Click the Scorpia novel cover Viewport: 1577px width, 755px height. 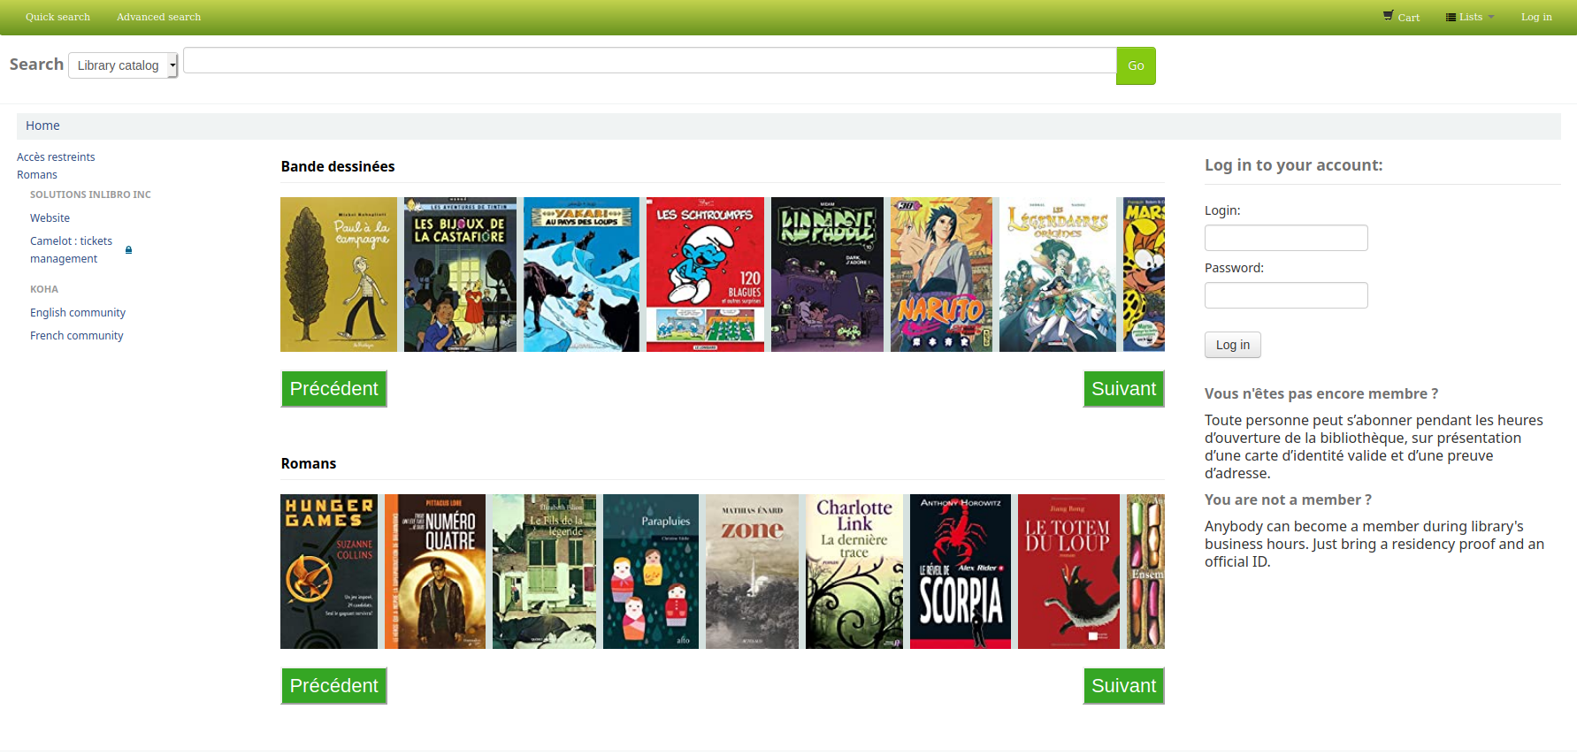(x=960, y=571)
